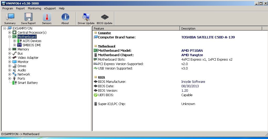Expand the Ports tree node
The height and width of the screenshot is (139, 268).
coord(9,78)
